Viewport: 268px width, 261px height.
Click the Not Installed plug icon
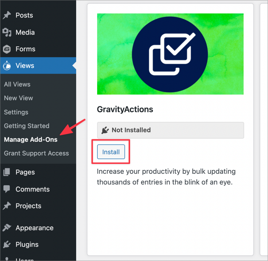[105, 130]
